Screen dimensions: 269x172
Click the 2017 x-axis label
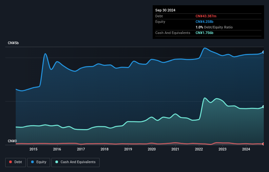coord(81,149)
